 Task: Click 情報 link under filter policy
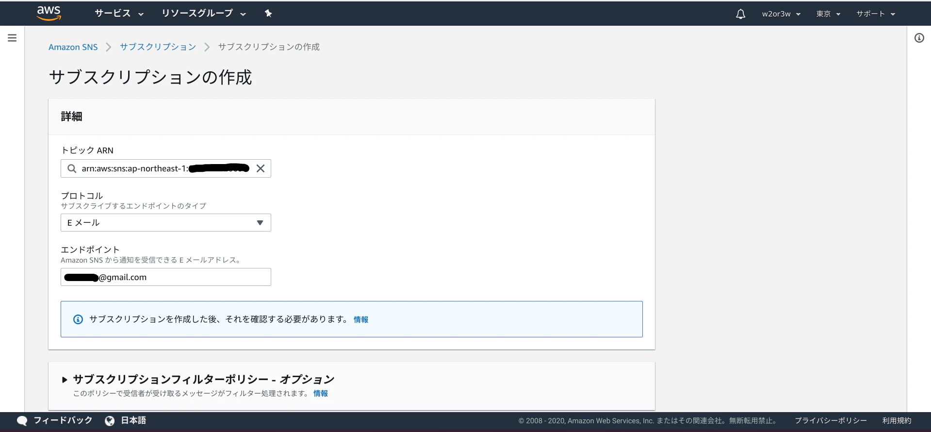pos(321,393)
